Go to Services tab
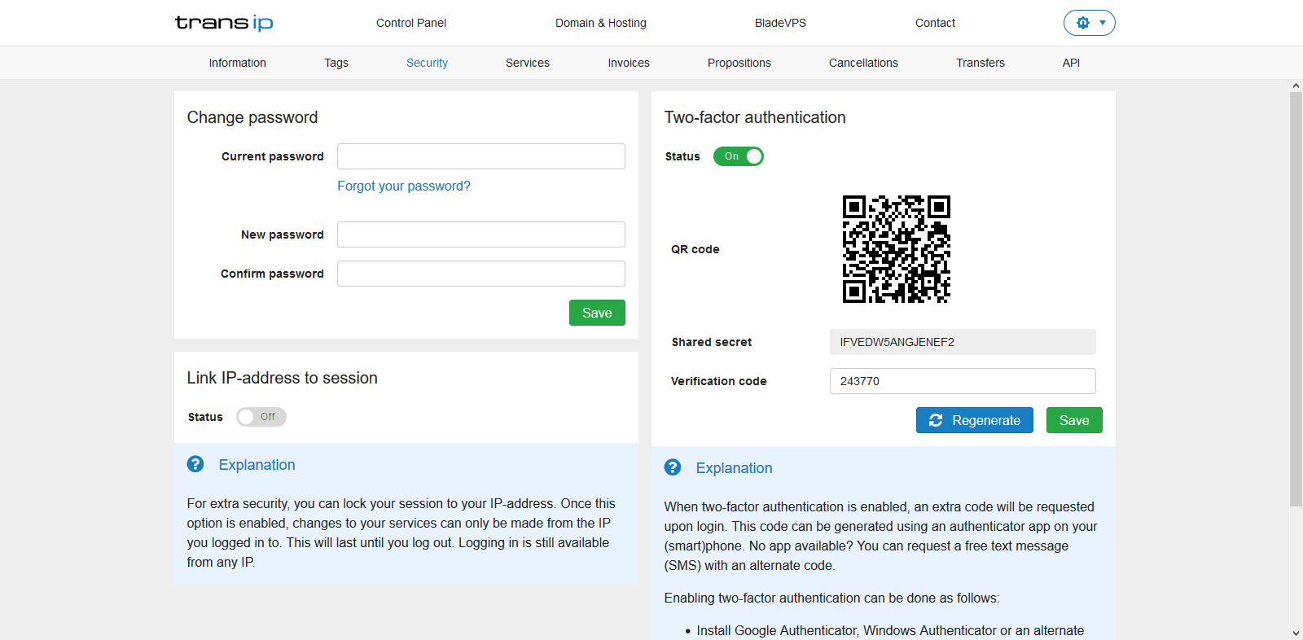This screenshot has width=1303, height=640. (x=528, y=63)
